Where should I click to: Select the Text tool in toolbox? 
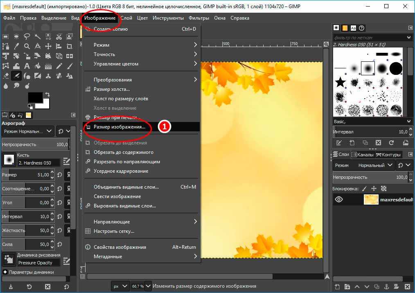pyautogui.click(x=27, y=66)
